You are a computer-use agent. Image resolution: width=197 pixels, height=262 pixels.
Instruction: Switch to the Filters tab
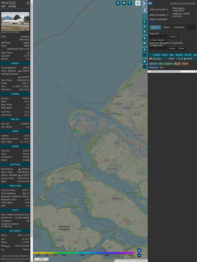point(167,27)
